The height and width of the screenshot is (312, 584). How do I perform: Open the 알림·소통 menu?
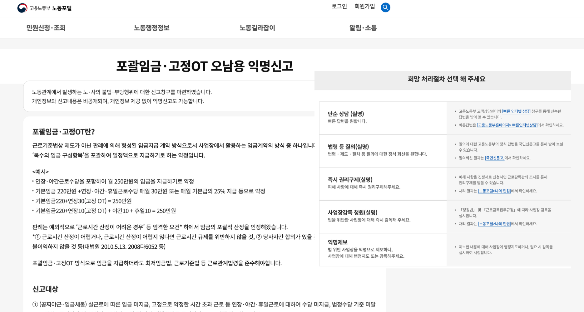tap(363, 28)
